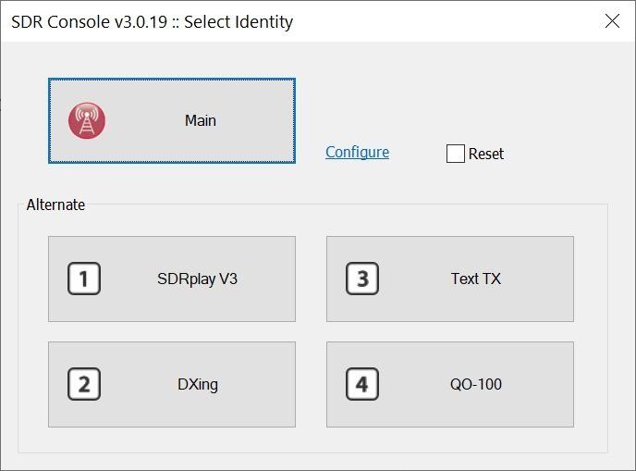Select the Main identity button
The image size is (636, 471).
pos(172,120)
